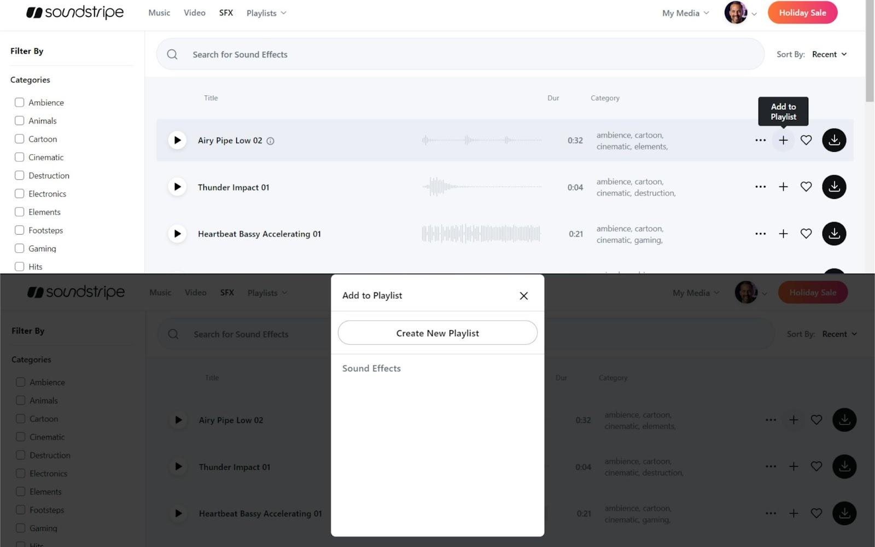Open the Sort By Recent dropdown, dimmed page

pos(839,334)
